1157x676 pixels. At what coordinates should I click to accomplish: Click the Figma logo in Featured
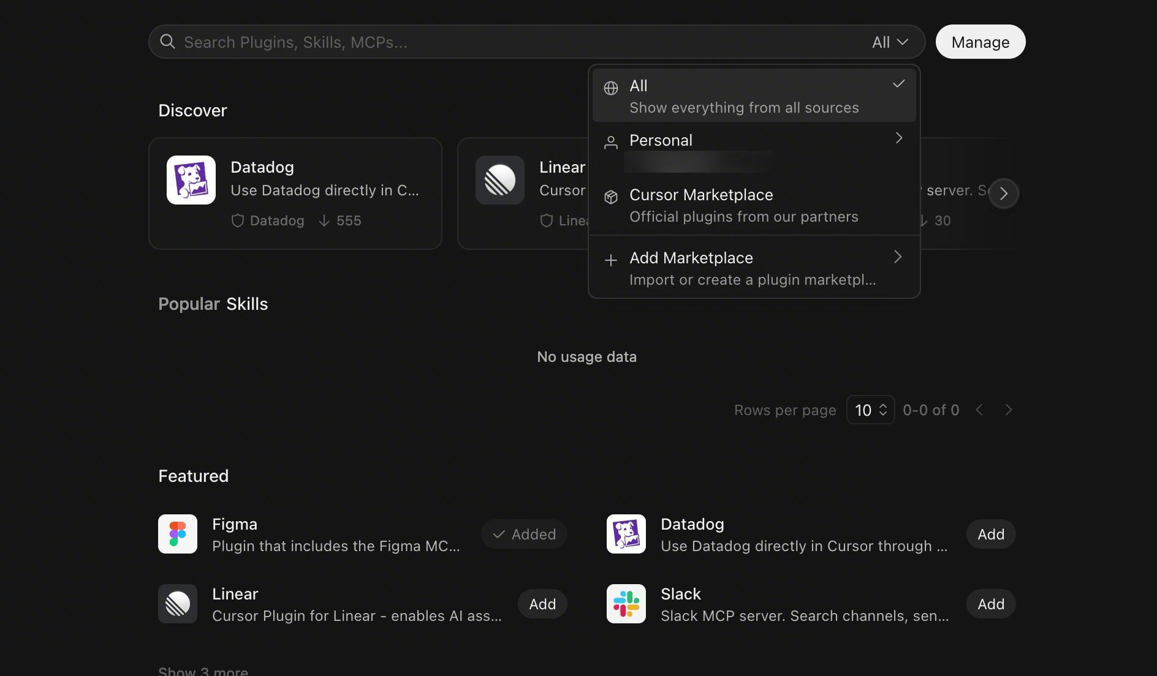[178, 534]
